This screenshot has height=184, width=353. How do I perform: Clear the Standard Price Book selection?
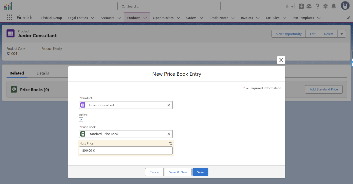pyautogui.click(x=169, y=134)
